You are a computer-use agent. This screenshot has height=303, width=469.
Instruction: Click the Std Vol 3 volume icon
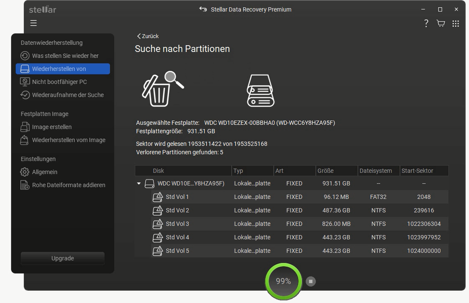158,224
